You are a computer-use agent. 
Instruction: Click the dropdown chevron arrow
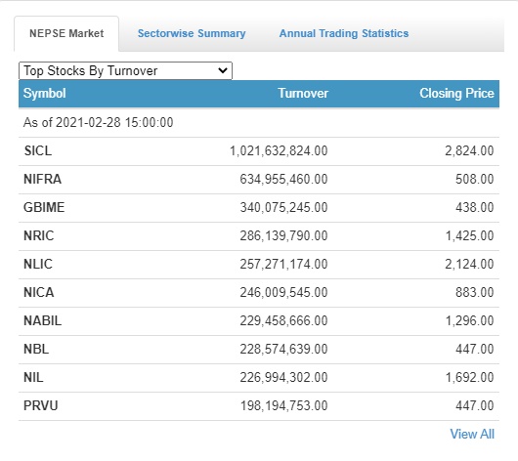tap(223, 70)
